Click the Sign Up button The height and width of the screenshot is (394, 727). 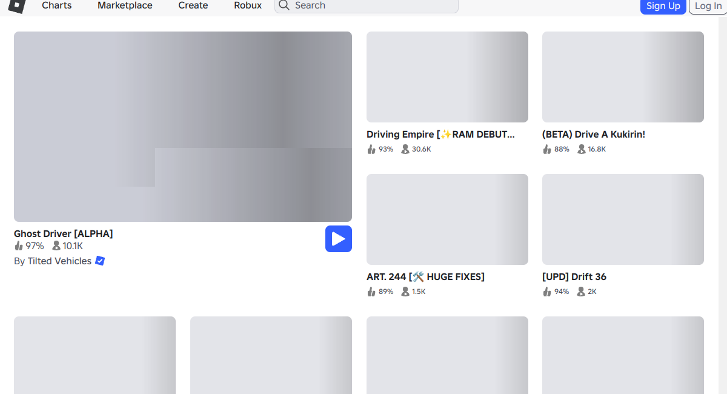point(663,6)
